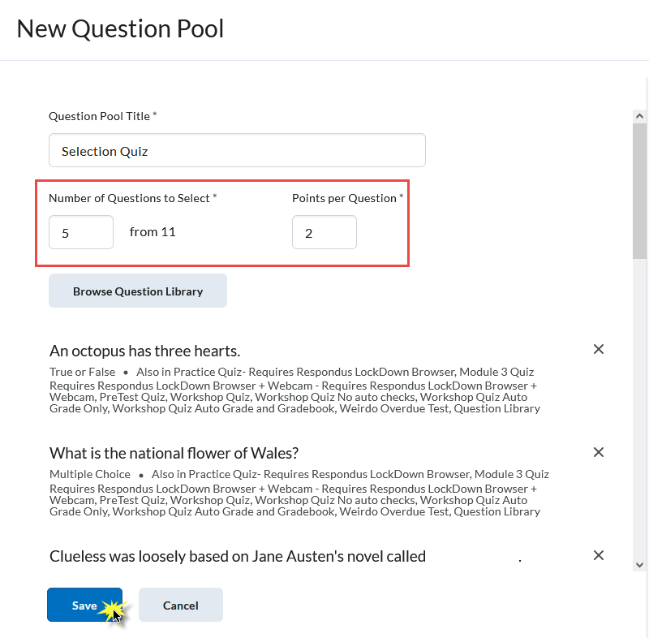Click the Number of Questions to Select box

coord(81,233)
